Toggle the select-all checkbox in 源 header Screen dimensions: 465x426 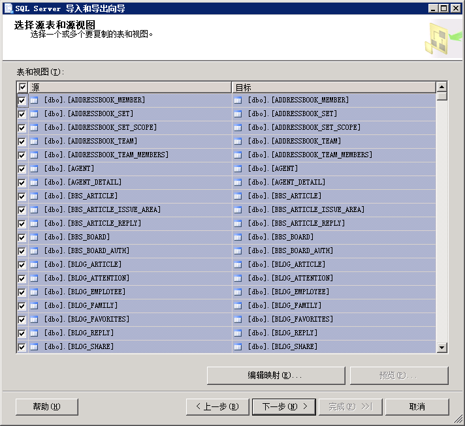22,87
